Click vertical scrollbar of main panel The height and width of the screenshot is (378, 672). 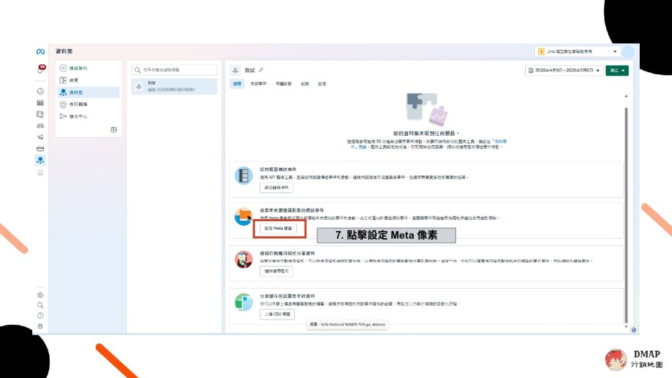(626, 215)
